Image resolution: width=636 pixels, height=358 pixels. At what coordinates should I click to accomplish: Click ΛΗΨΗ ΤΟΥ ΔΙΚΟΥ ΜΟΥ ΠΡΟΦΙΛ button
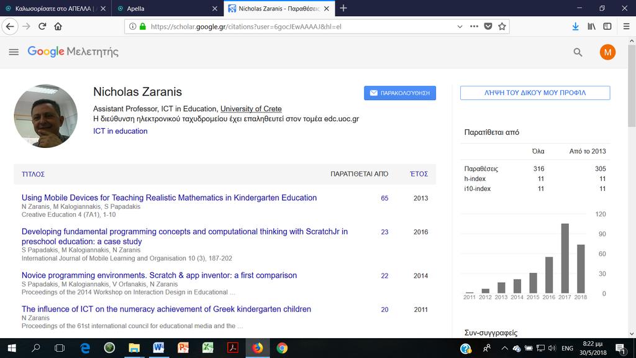point(535,93)
